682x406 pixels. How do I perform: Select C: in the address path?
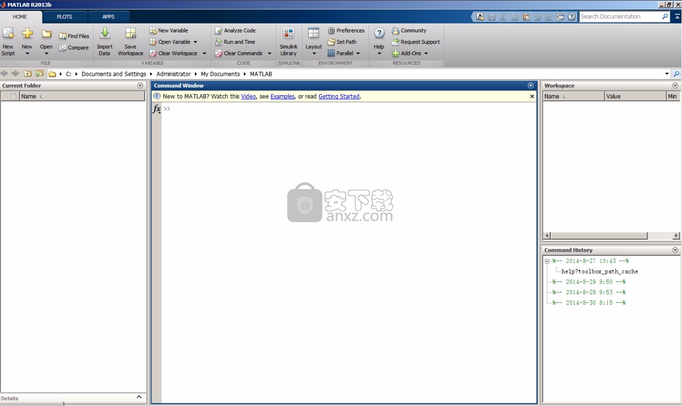pyautogui.click(x=69, y=74)
